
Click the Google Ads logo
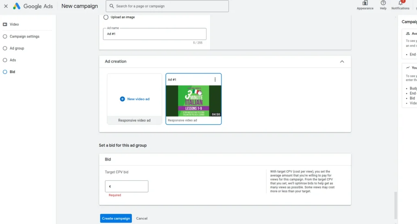(x=17, y=6)
